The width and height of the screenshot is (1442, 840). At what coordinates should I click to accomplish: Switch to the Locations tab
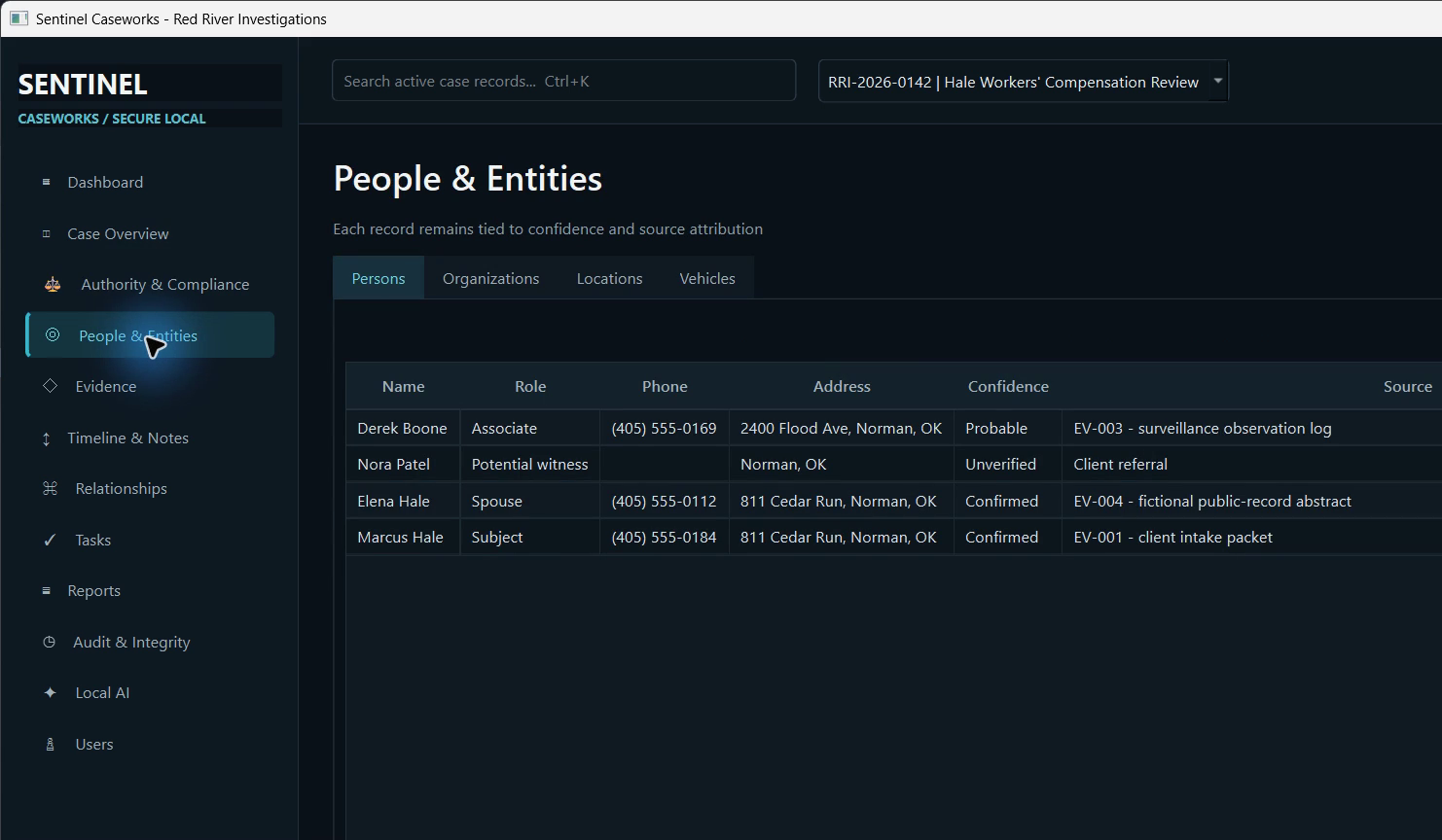(609, 278)
